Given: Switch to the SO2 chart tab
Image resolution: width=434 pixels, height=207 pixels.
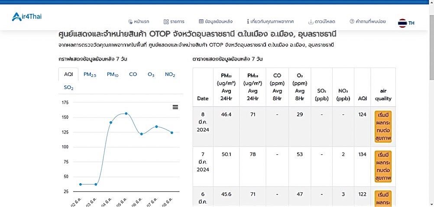Looking at the screenshot, I should pos(68,88).
